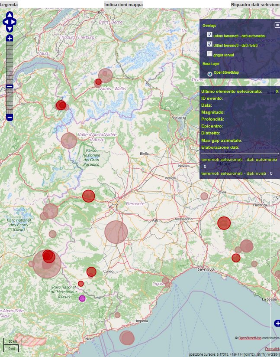Pan the map north with the up arrow
280x357 pixels.
(10, 15)
